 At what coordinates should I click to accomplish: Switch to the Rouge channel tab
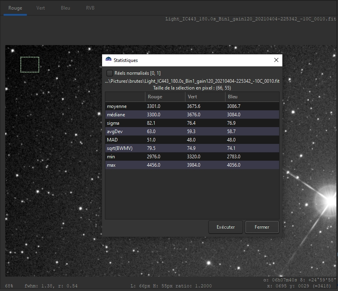[15, 8]
